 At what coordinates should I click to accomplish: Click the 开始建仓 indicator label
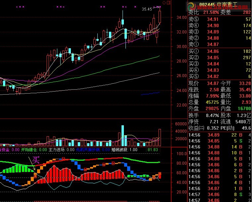(29, 150)
